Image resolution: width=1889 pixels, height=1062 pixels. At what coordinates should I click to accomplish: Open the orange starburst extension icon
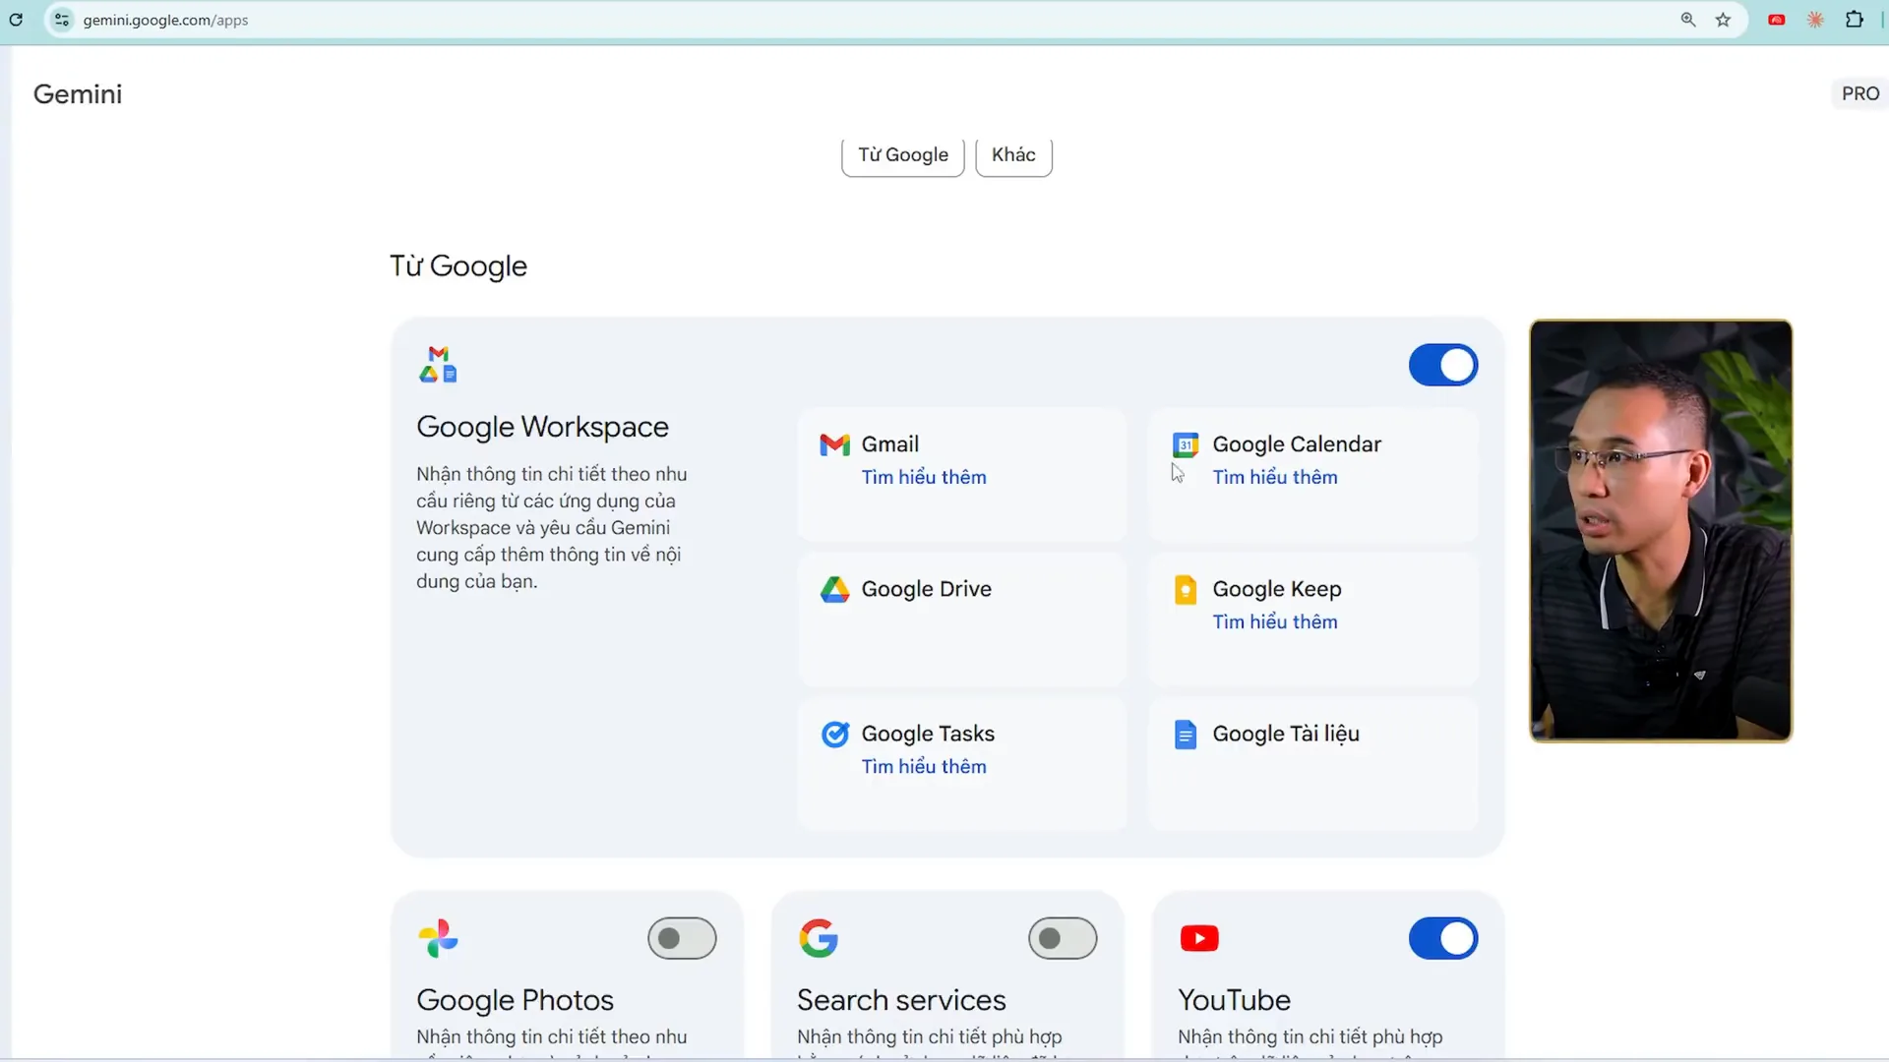(x=1815, y=20)
